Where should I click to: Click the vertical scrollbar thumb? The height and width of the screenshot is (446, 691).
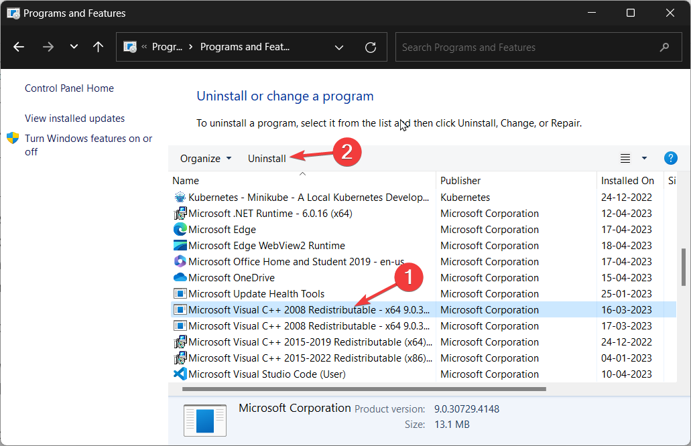(684, 267)
